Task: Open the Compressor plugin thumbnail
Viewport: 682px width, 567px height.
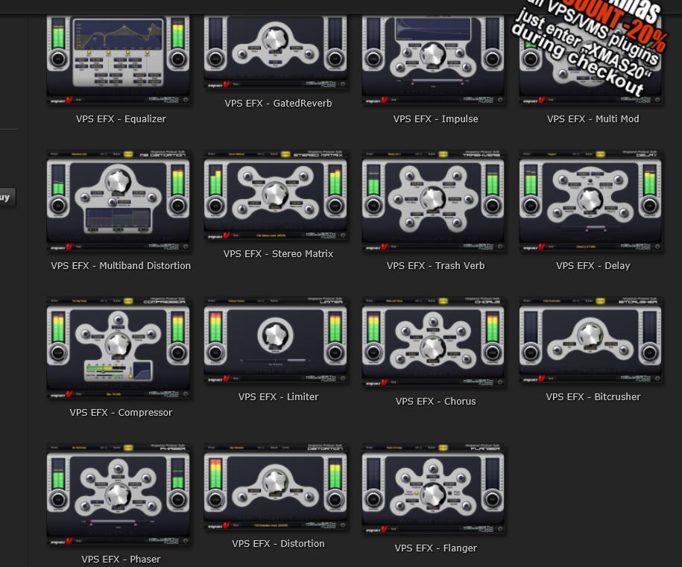Action: coord(119,348)
